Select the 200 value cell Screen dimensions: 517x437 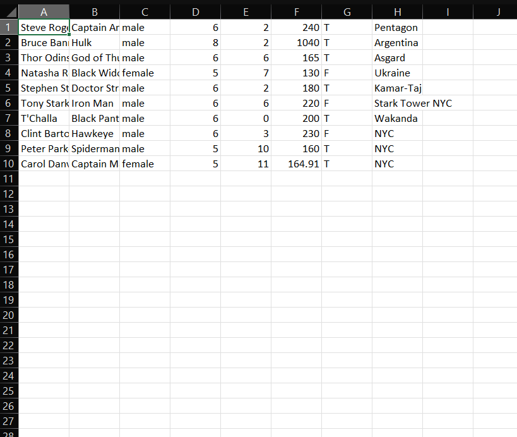tap(296, 118)
